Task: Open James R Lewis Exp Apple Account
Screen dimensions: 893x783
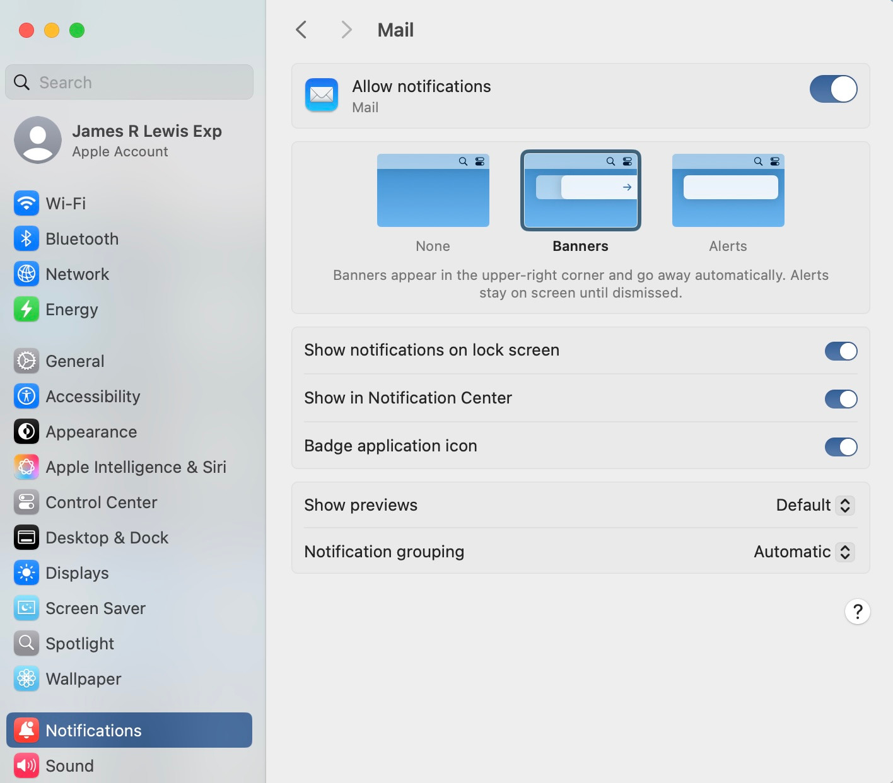Action: tap(129, 140)
